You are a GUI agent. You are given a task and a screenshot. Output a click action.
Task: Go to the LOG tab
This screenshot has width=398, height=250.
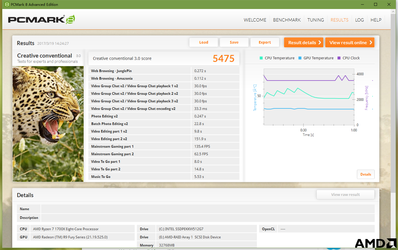click(360, 20)
